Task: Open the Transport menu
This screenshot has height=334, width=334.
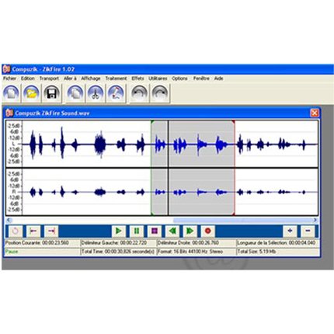Action: pyautogui.click(x=49, y=78)
